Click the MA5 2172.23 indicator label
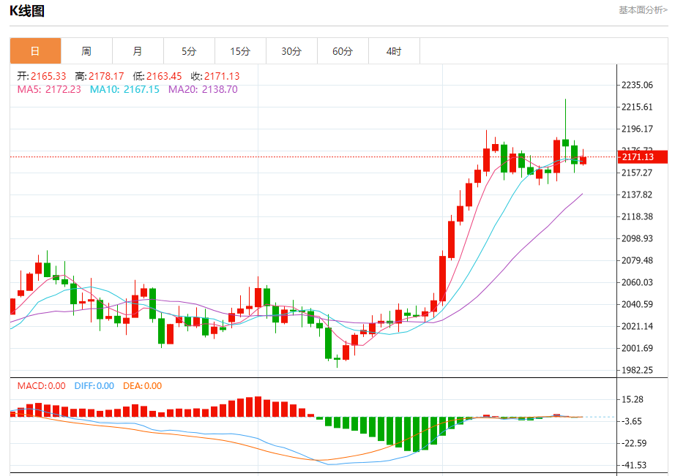This screenshot has height=476, width=675. pyautogui.click(x=49, y=89)
